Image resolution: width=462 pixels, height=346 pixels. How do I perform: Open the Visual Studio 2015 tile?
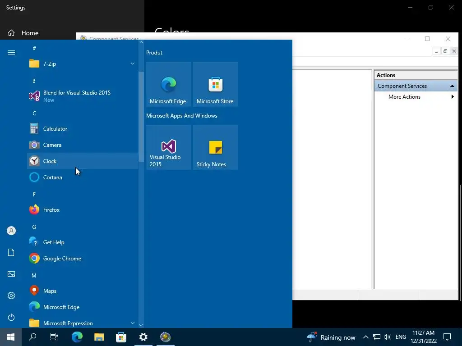point(169,147)
